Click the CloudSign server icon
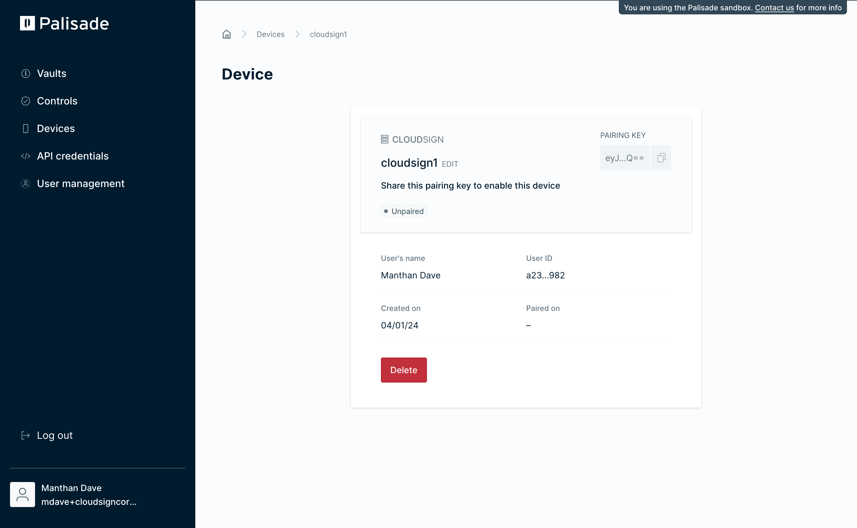 384,139
